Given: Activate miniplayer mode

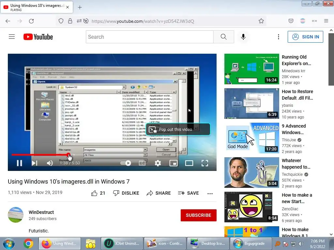Looking at the screenshot, I should 174,163.
